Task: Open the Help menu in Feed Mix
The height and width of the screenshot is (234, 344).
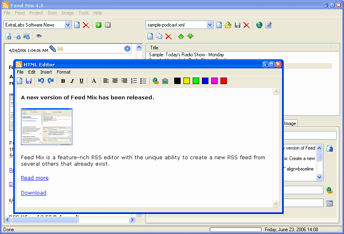Action: pos(98,13)
